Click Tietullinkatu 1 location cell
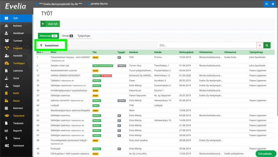The width and height of the screenshot is (278, 157). coord(162,66)
